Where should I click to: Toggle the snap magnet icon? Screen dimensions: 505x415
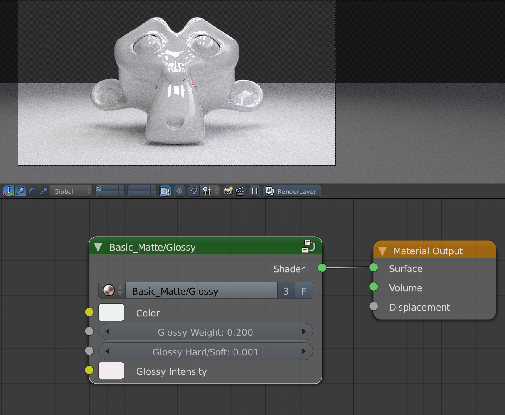[x=194, y=191]
